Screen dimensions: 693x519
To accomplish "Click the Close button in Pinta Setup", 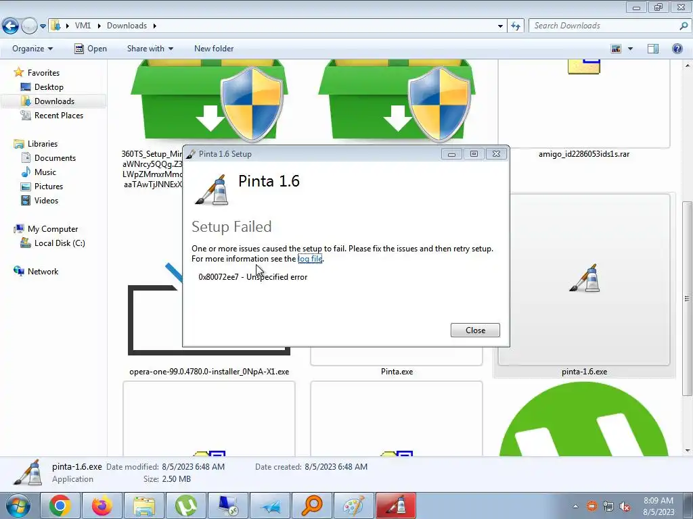I will tap(475, 330).
